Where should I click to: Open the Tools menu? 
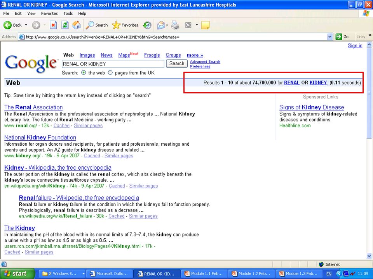pyautogui.click(x=68, y=14)
